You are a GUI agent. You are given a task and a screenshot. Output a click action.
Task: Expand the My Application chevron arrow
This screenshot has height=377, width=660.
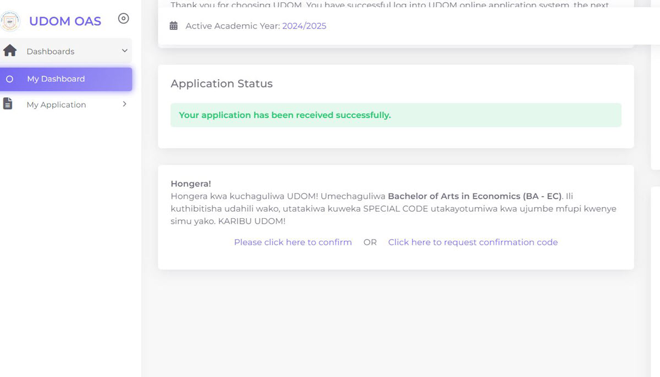[x=124, y=104]
